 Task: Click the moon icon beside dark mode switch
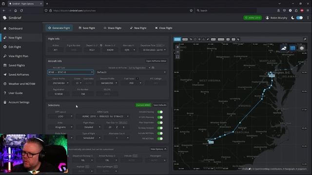(292, 18)
